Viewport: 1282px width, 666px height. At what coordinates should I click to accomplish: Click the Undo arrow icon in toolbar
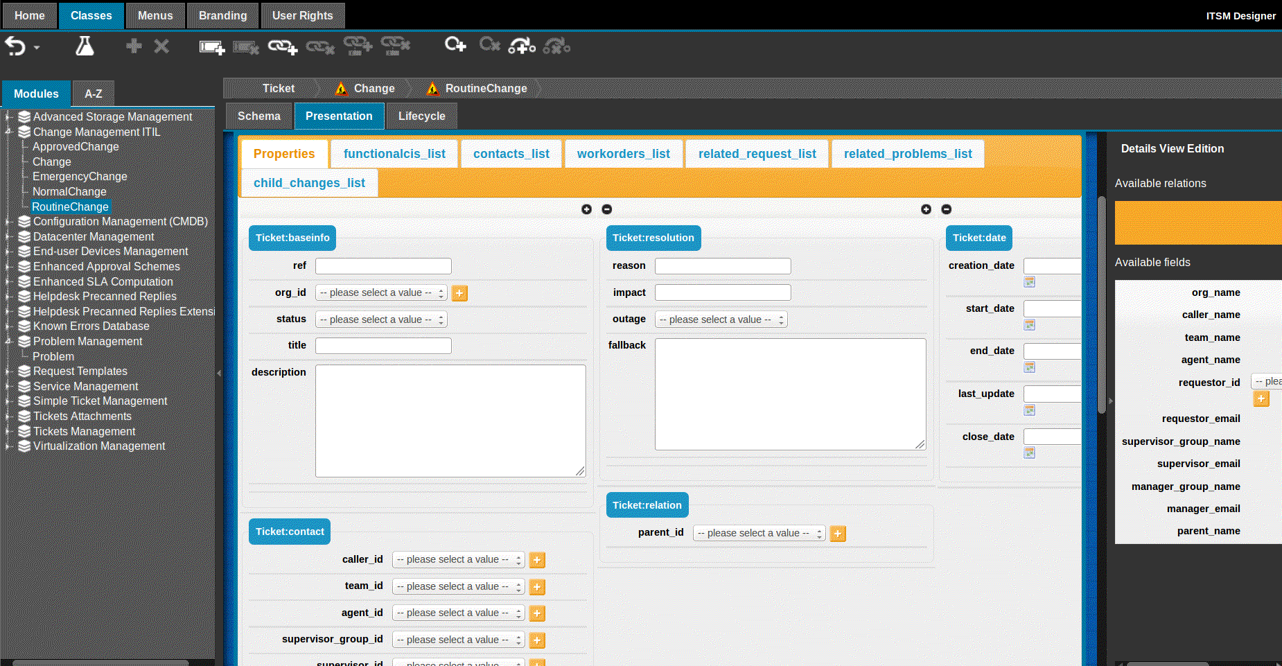coord(15,46)
